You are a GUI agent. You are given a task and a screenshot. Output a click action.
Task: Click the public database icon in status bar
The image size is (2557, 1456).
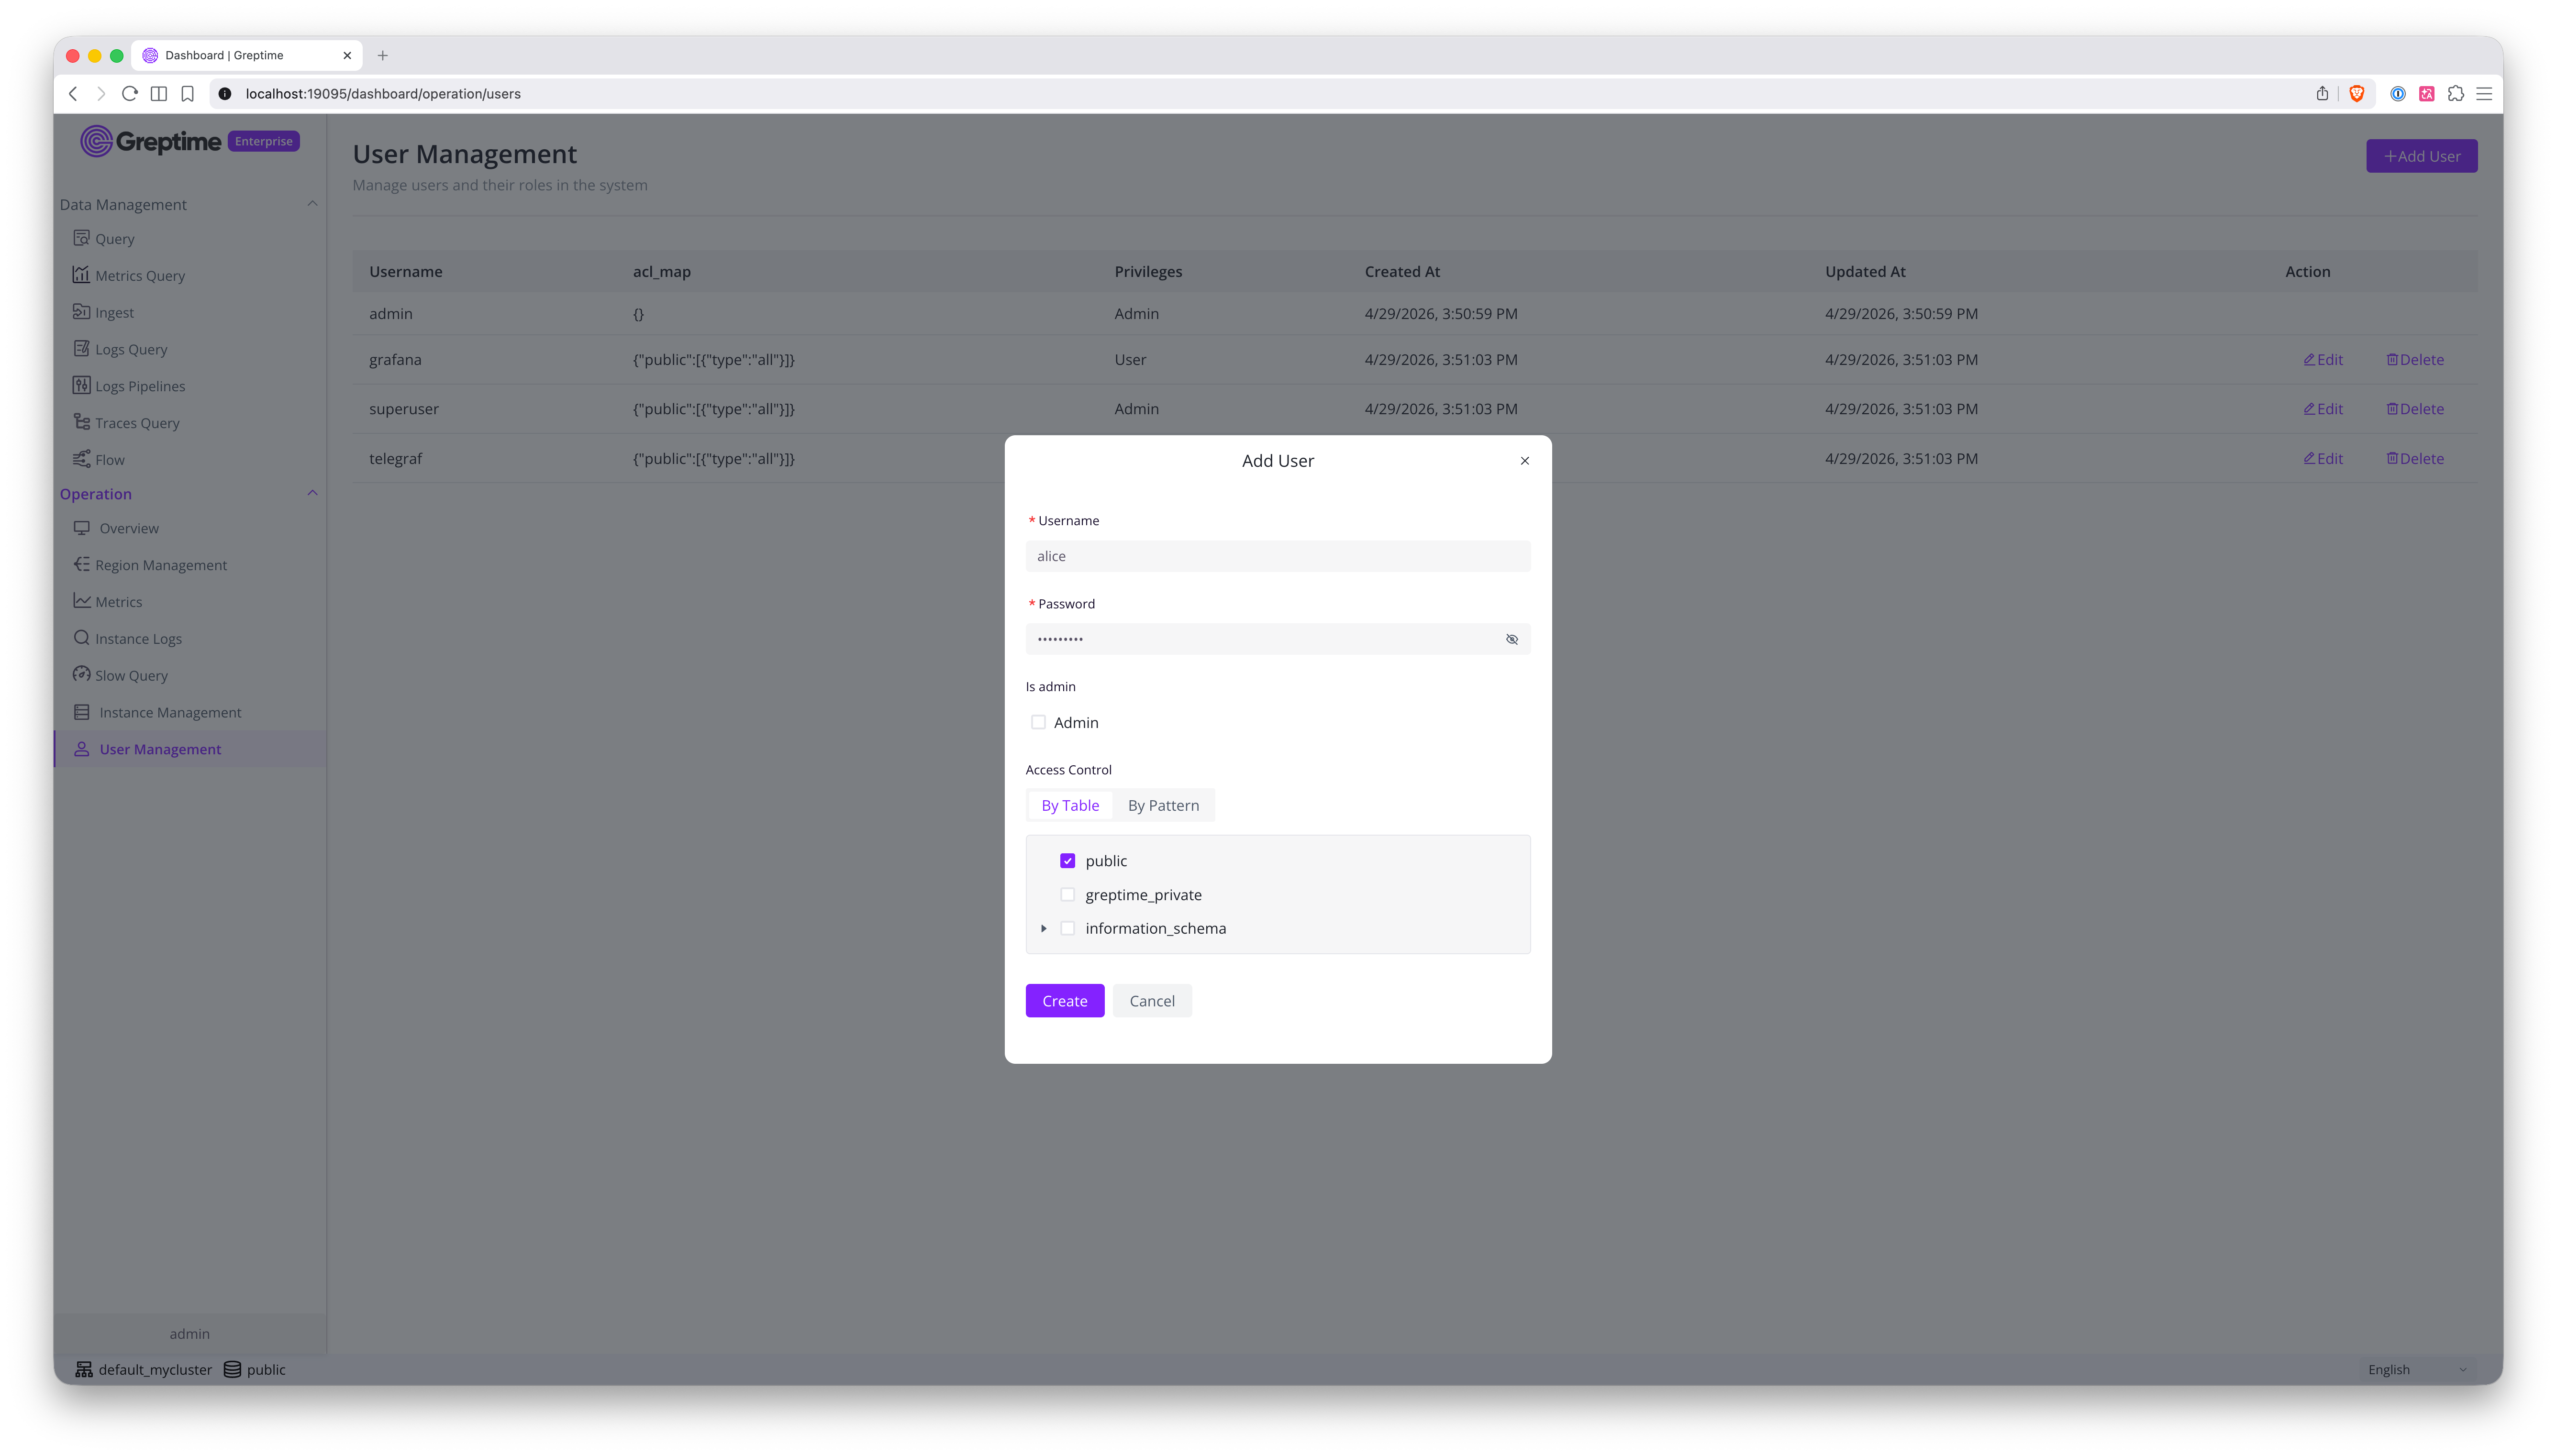pyautogui.click(x=232, y=1370)
